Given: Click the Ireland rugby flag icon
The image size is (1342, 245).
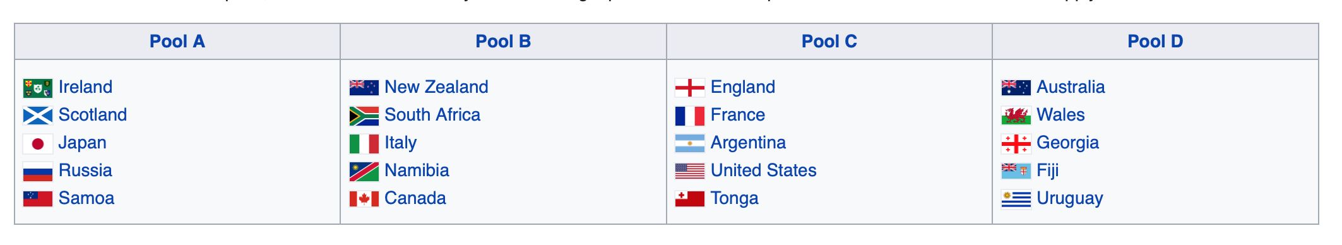Looking at the screenshot, I should [x=38, y=88].
